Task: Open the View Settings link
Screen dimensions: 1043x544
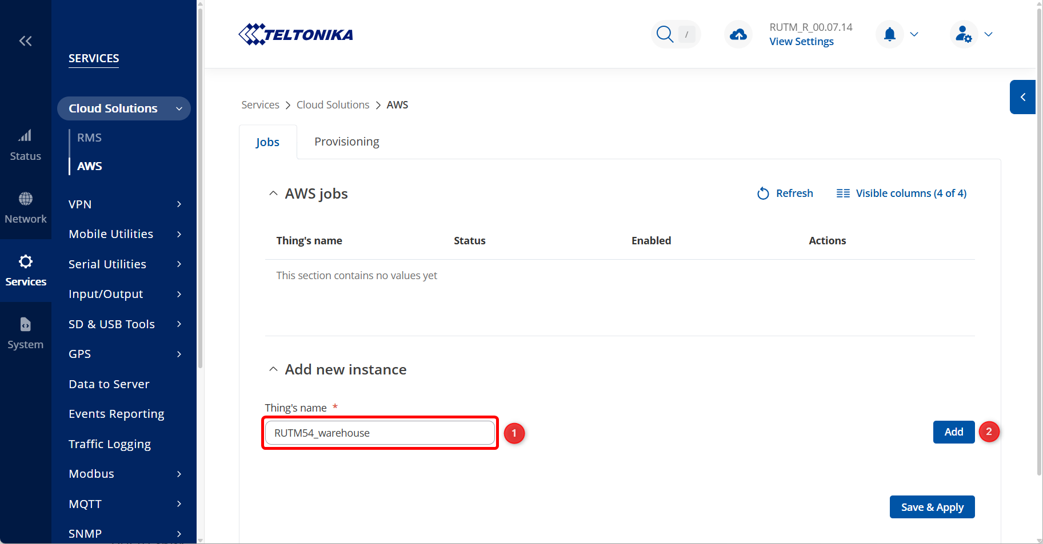Action: point(801,42)
